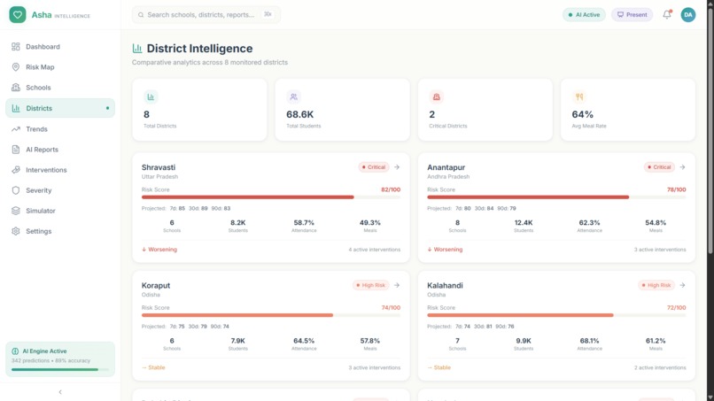The height and width of the screenshot is (401, 714).
Task: Open Risk Map from sidebar
Action: [60, 67]
